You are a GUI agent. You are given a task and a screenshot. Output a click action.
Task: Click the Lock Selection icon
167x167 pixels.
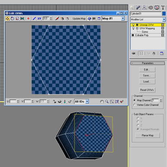pos(55,102)
